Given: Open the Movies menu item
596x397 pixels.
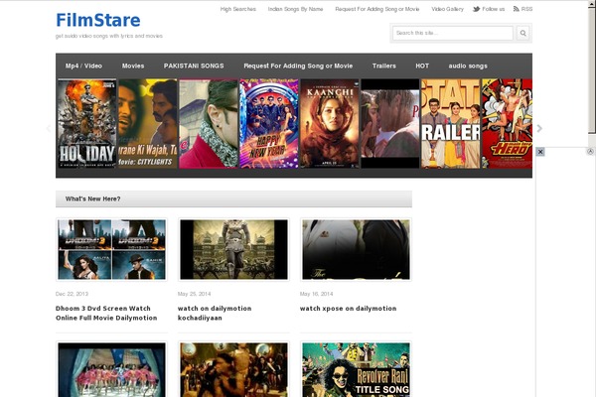Looking at the screenshot, I should pos(133,66).
